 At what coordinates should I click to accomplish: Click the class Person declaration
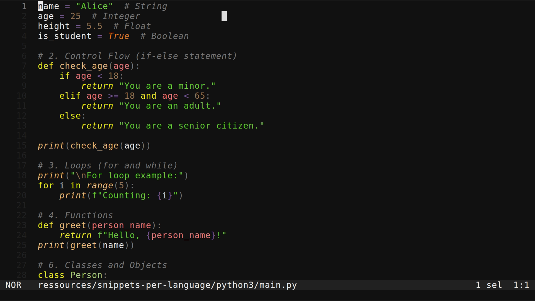tap(72, 275)
